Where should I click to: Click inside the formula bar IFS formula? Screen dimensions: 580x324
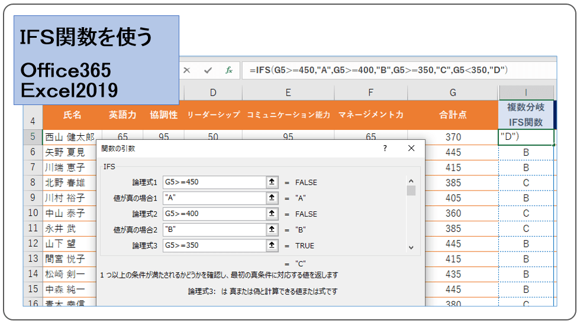click(x=378, y=70)
